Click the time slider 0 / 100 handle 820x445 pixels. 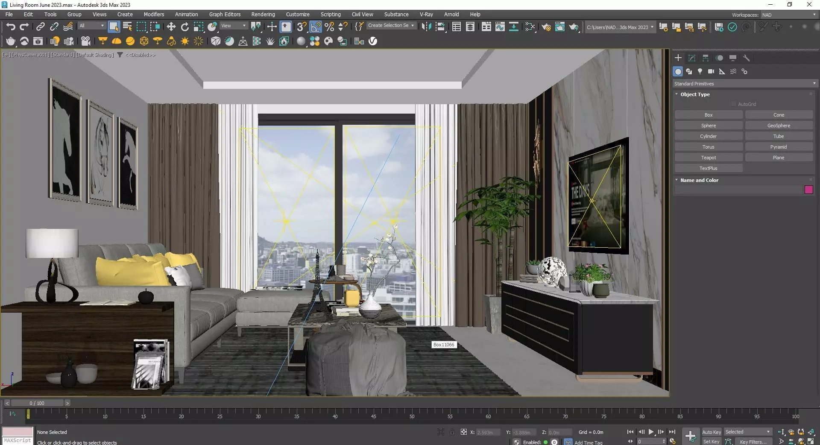37,403
